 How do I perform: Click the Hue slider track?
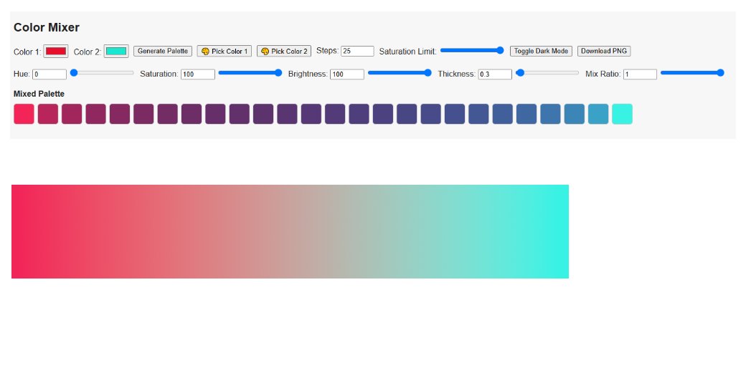click(102, 72)
